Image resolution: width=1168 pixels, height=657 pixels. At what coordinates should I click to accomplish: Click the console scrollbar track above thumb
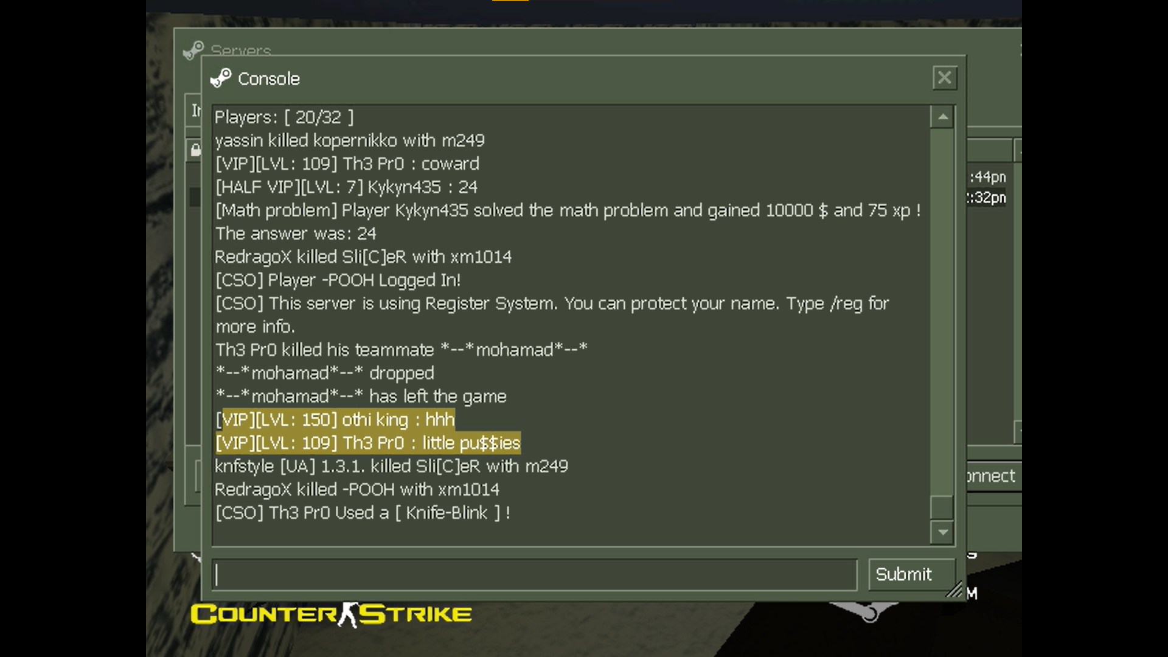pyautogui.click(x=942, y=311)
